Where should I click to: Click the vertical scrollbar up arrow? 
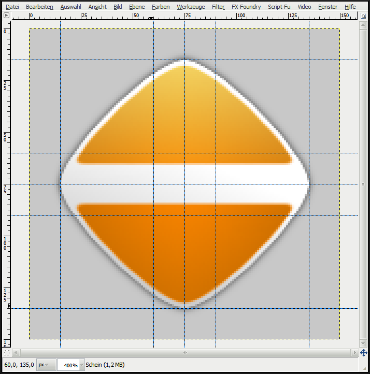coord(363,25)
